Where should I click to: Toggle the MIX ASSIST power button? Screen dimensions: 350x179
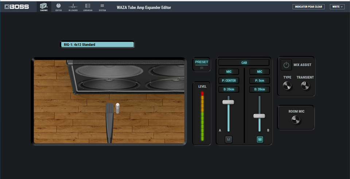286,65
